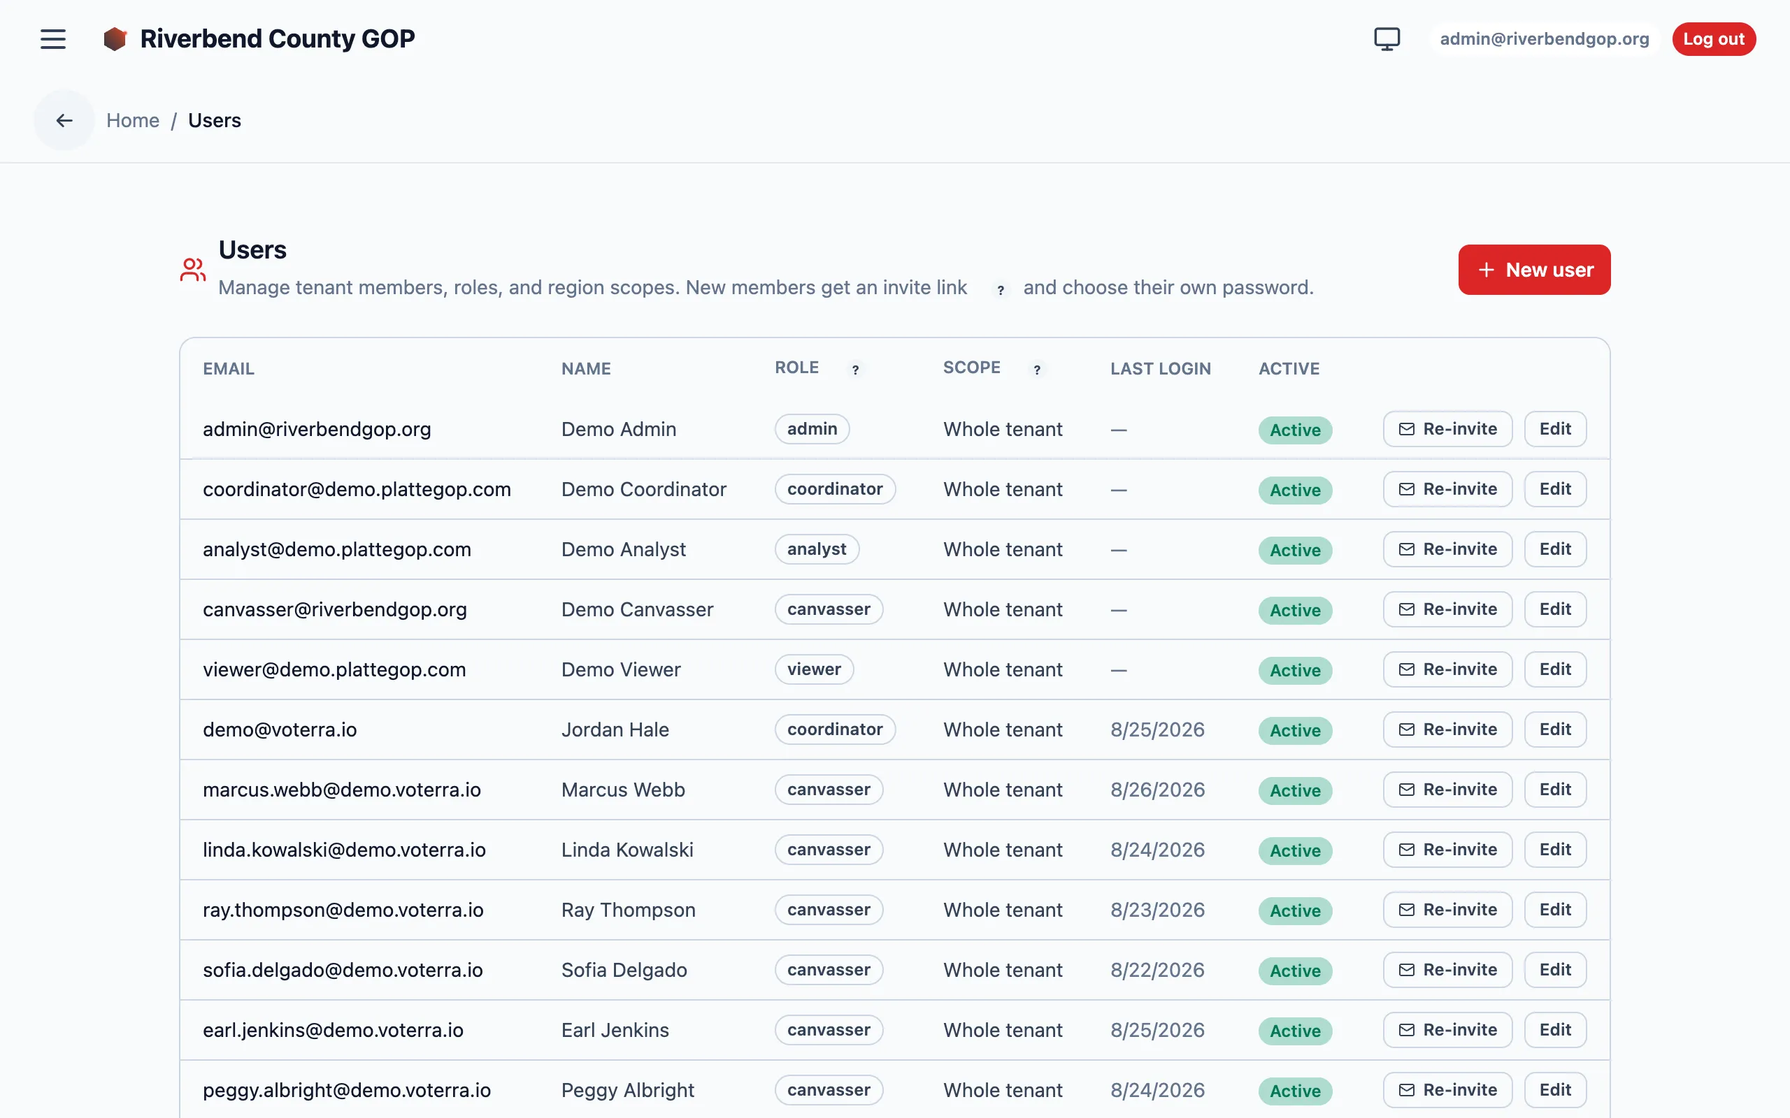
Task: Open the Role column help icon
Action: pyautogui.click(x=855, y=370)
